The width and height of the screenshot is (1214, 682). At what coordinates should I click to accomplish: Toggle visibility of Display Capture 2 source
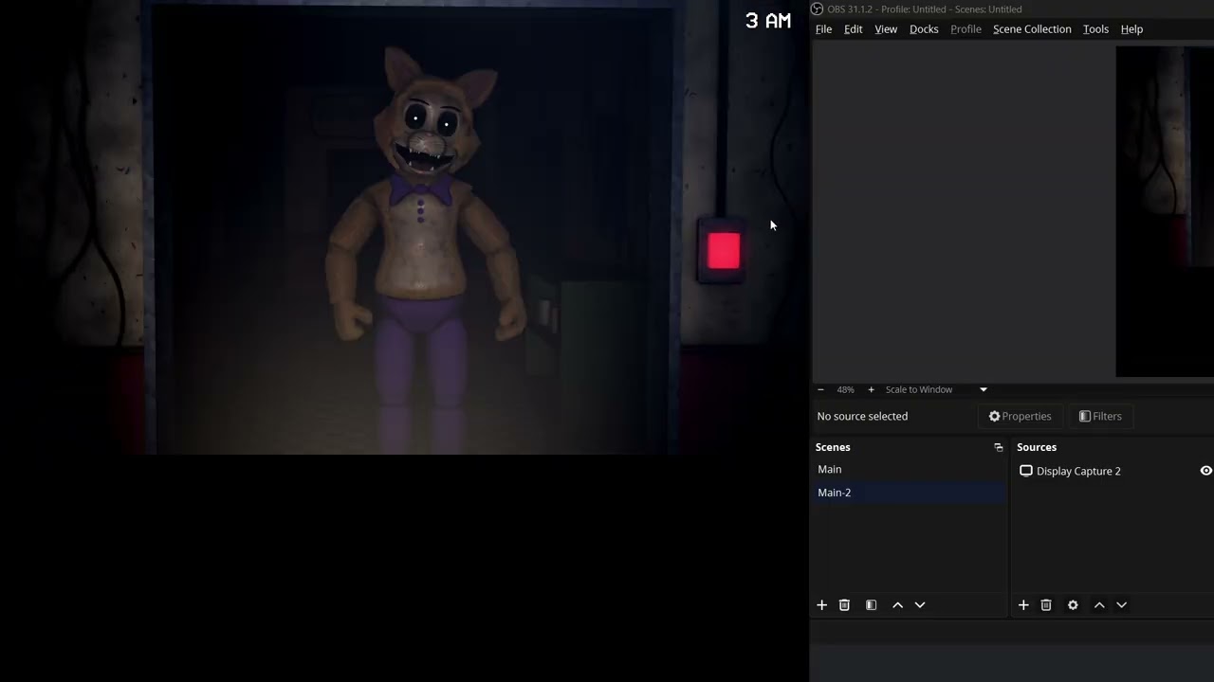[x=1205, y=471]
